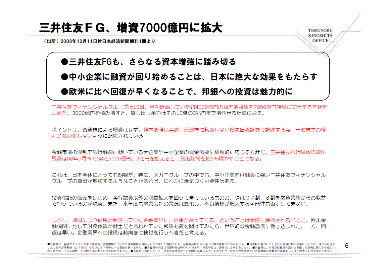Click the page number 6
The width and height of the screenshot is (388, 274).
(x=347, y=246)
